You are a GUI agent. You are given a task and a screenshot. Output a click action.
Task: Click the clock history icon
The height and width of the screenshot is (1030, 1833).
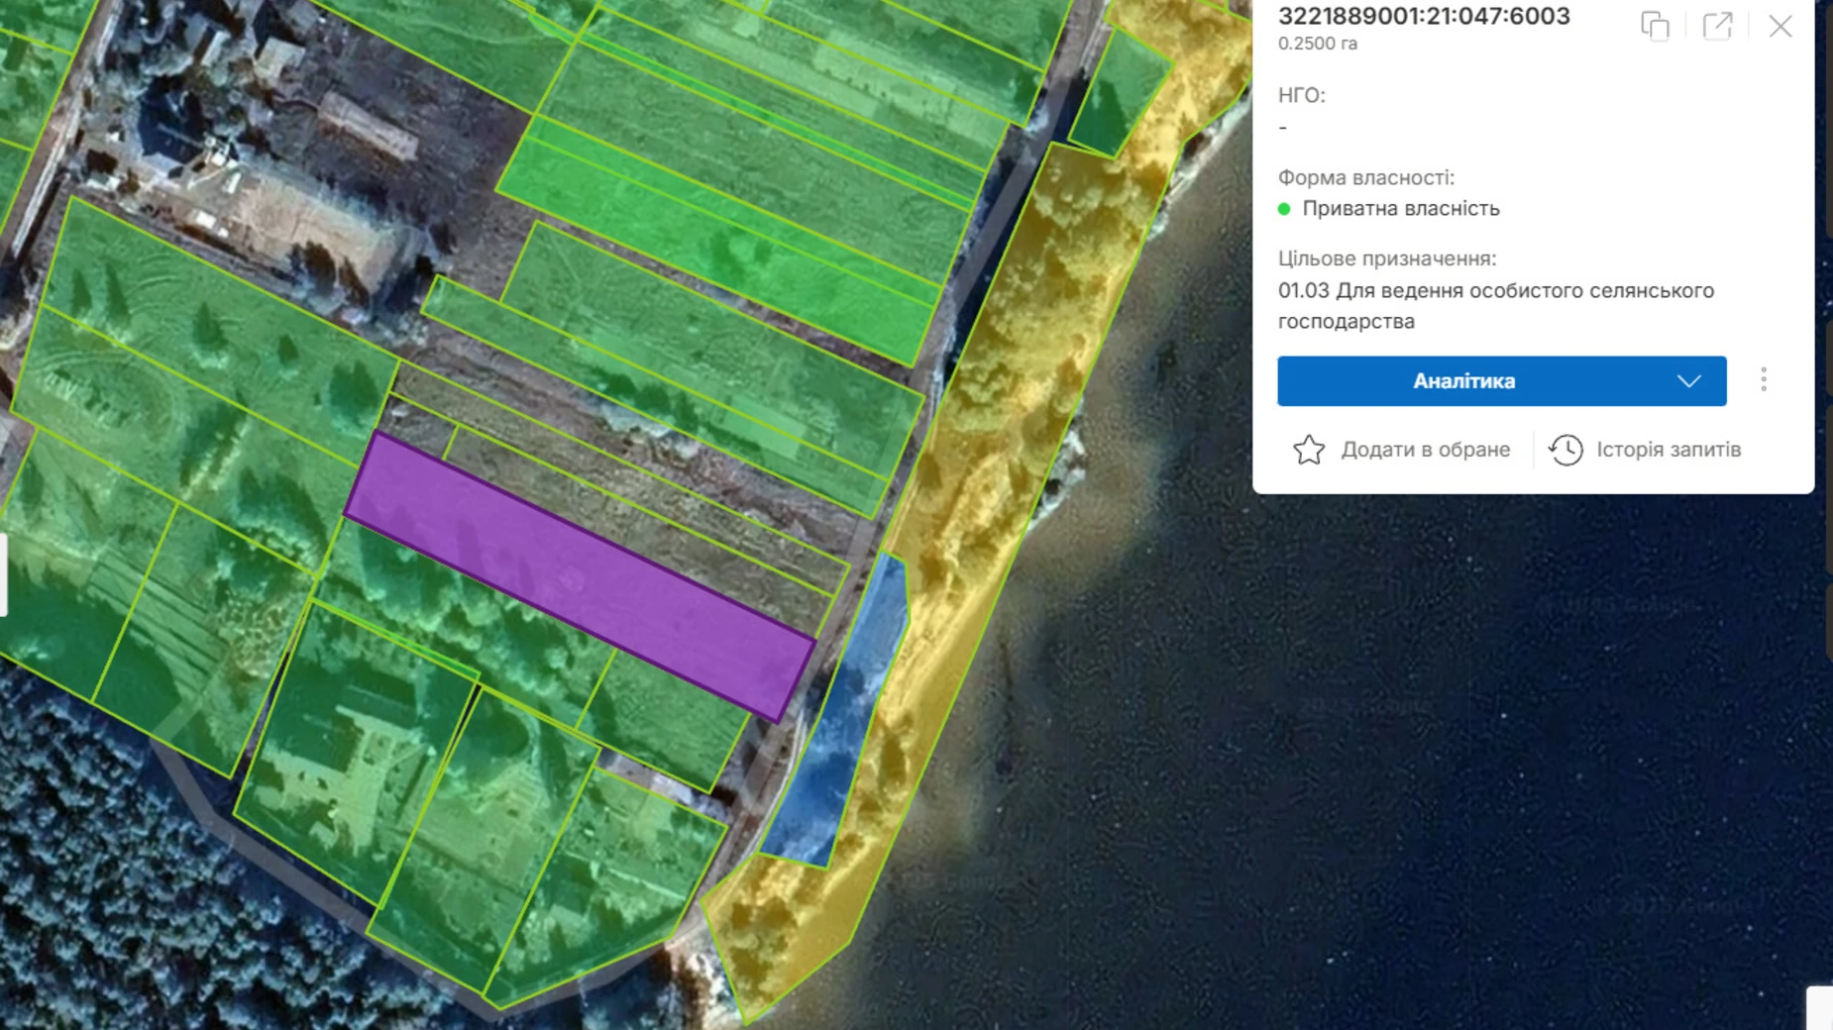pos(1565,450)
